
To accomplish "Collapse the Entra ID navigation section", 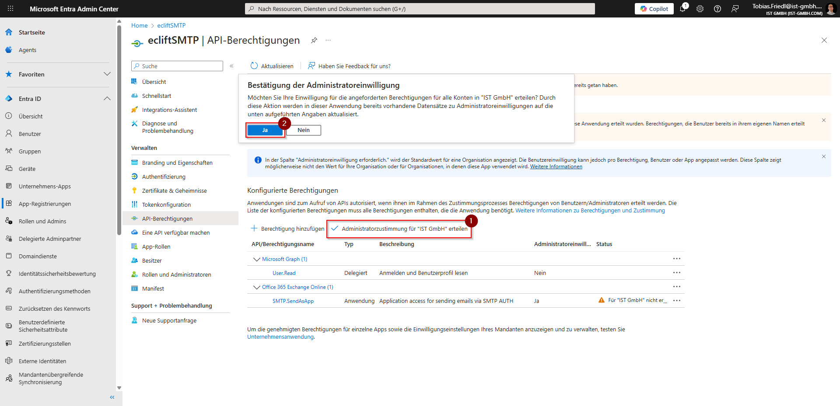I will coord(107,99).
